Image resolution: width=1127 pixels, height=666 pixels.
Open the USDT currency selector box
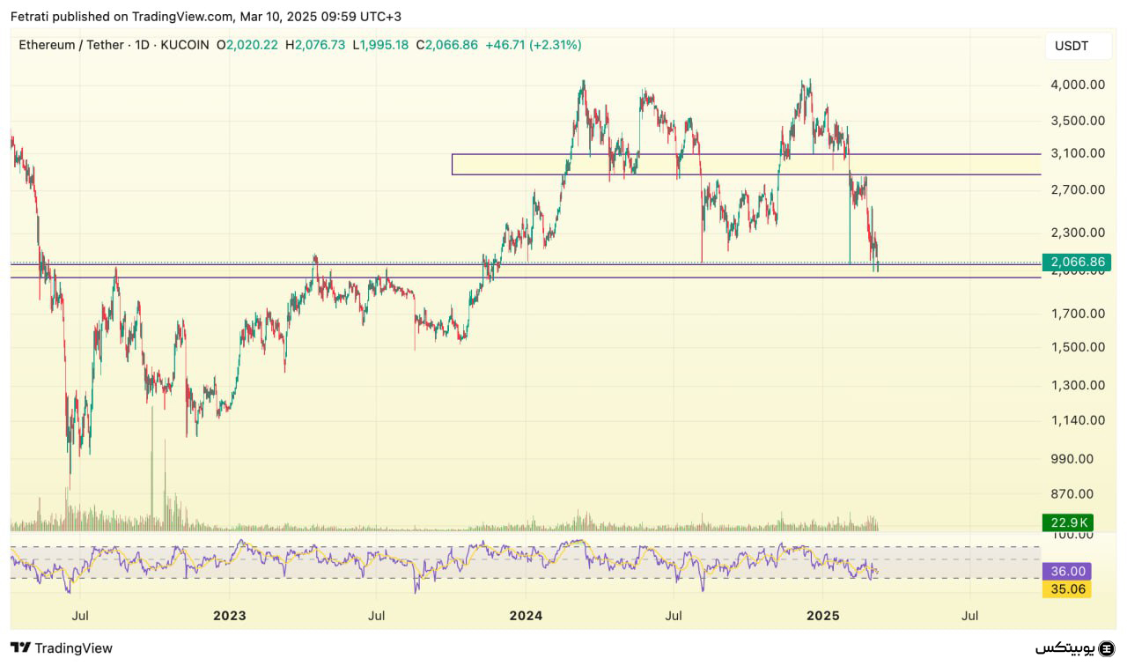1071,46
